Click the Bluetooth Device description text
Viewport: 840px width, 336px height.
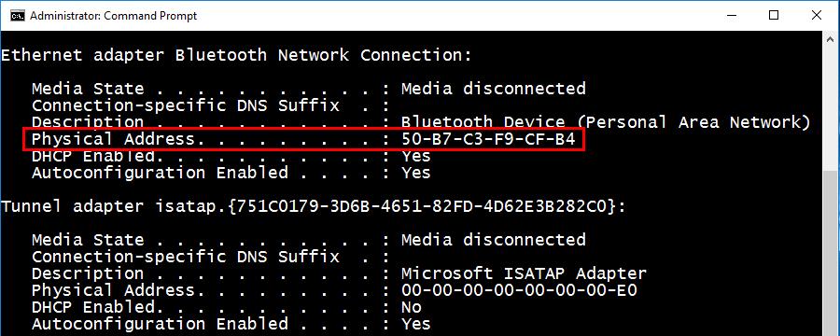pos(606,122)
